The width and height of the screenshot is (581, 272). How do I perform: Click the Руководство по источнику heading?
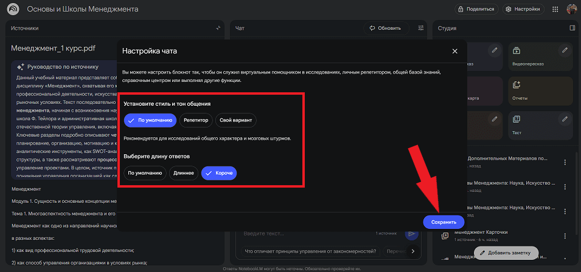(x=63, y=67)
